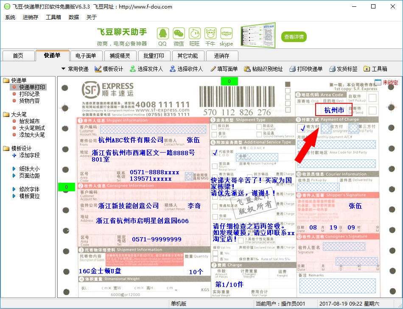Toggle the 收方付 hatched checkbox
The width and height of the screenshot is (403, 309).
point(326,128)
